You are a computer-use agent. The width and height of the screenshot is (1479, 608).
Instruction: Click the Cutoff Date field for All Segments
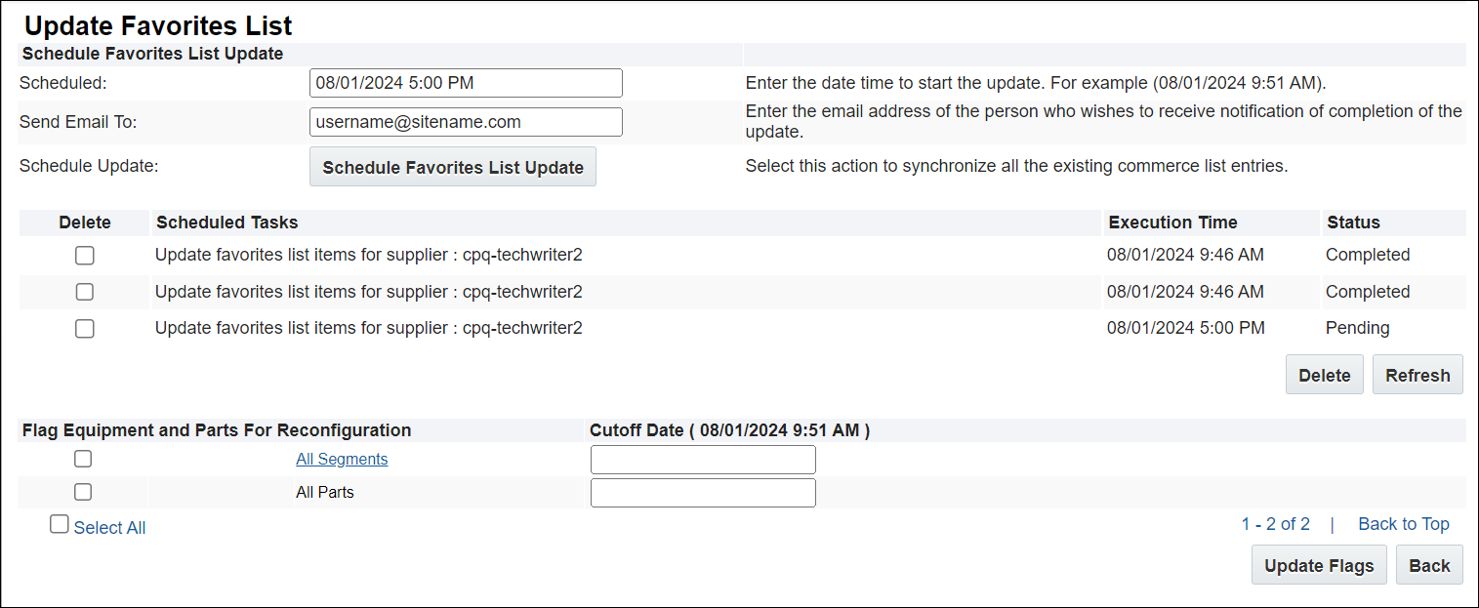pyautogui.click(x=702, y=459)
